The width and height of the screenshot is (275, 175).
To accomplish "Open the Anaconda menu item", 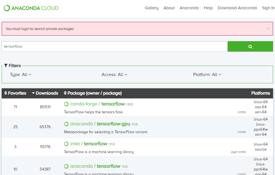I will 189,8.
